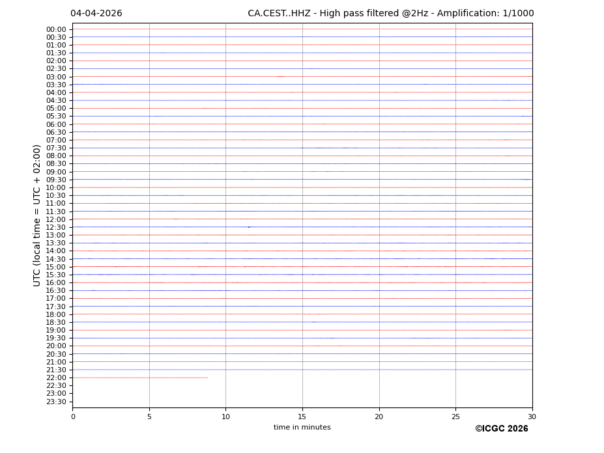The width and height of the screenshot is (604, 453).
Task: Click the 15 tick on the minutes axis
Action: coord(302,417)
